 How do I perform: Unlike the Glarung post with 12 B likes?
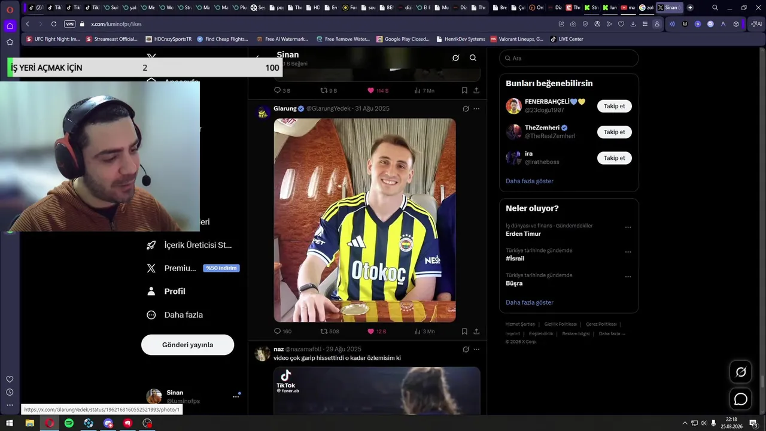click(376, 331)
